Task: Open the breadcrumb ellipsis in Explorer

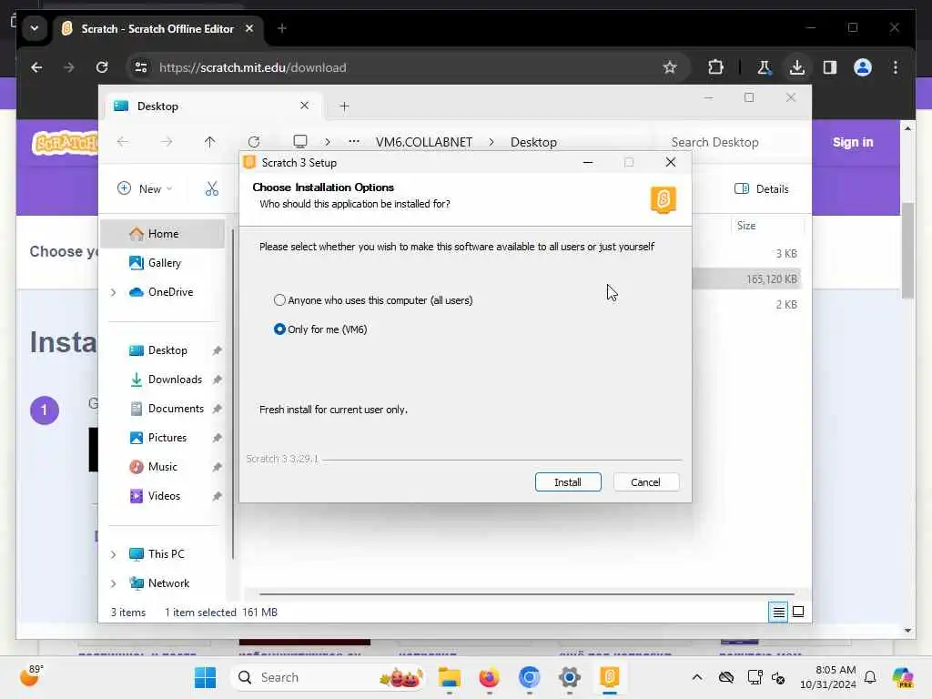Action: click(354, 141)
